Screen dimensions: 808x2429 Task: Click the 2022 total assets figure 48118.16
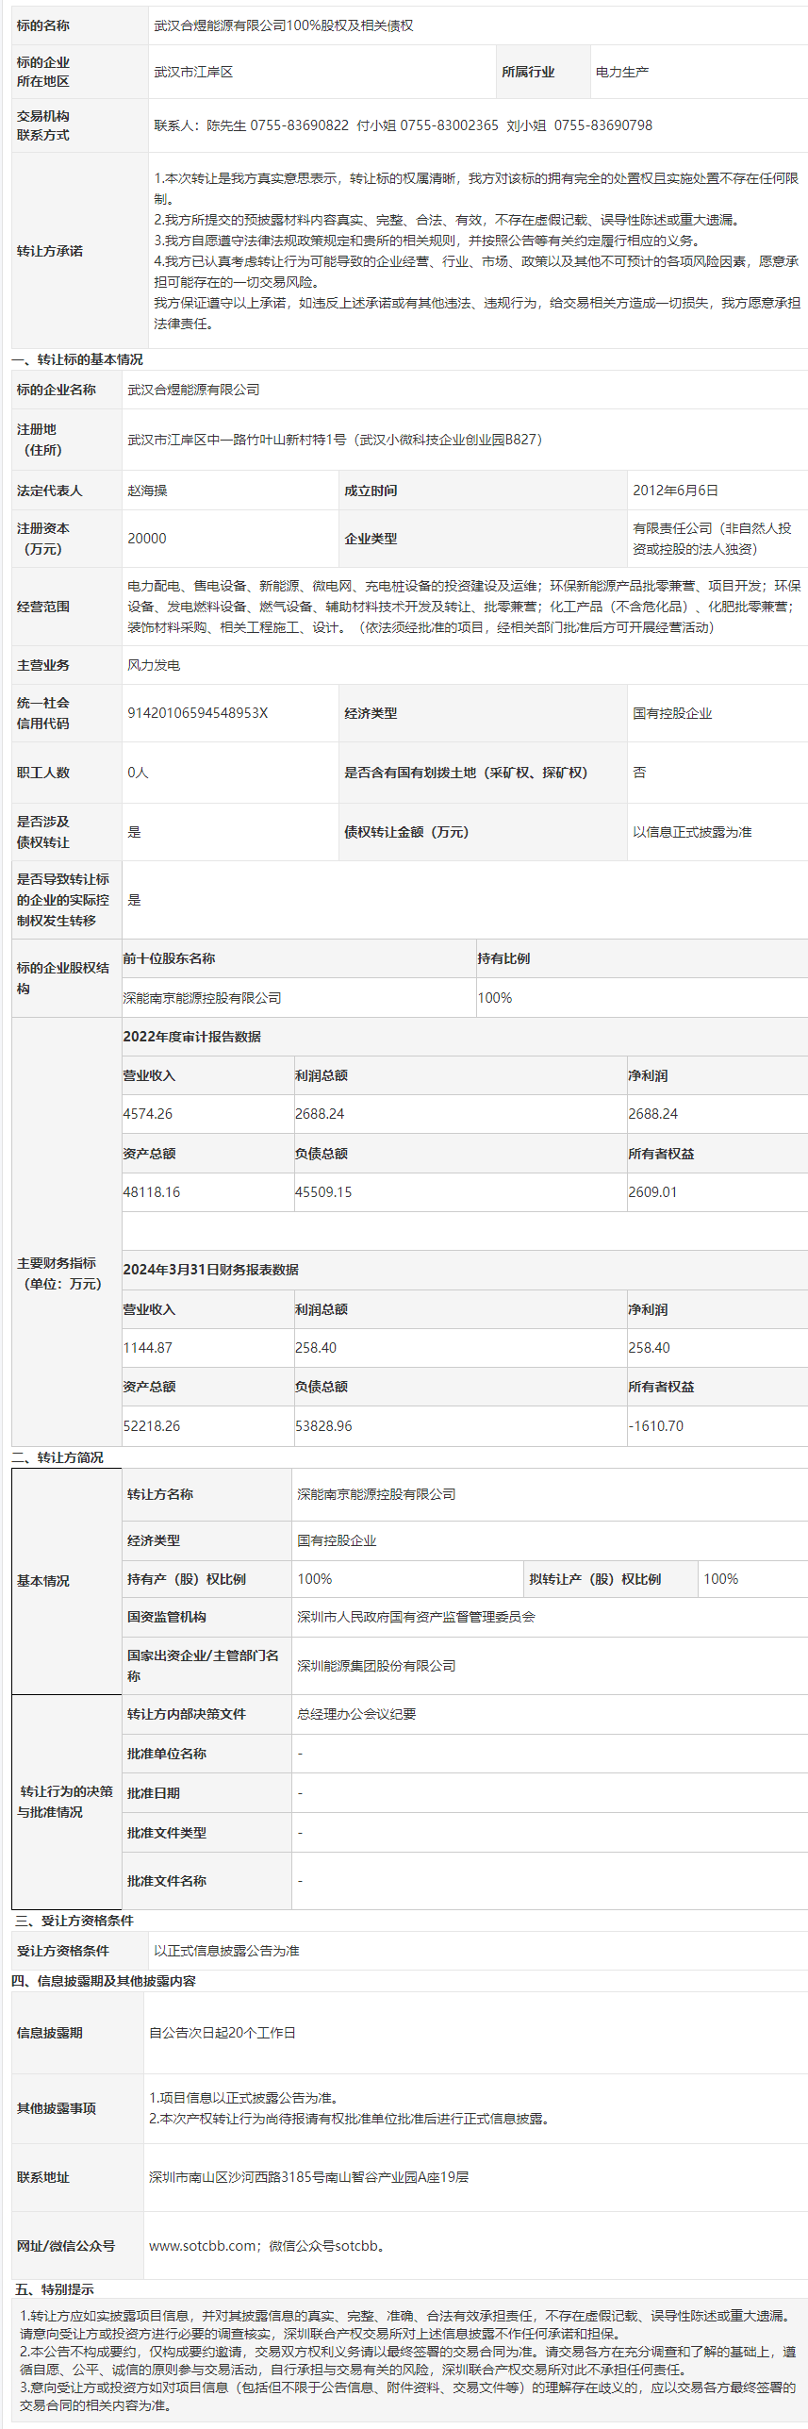[x=151, y=1192]
